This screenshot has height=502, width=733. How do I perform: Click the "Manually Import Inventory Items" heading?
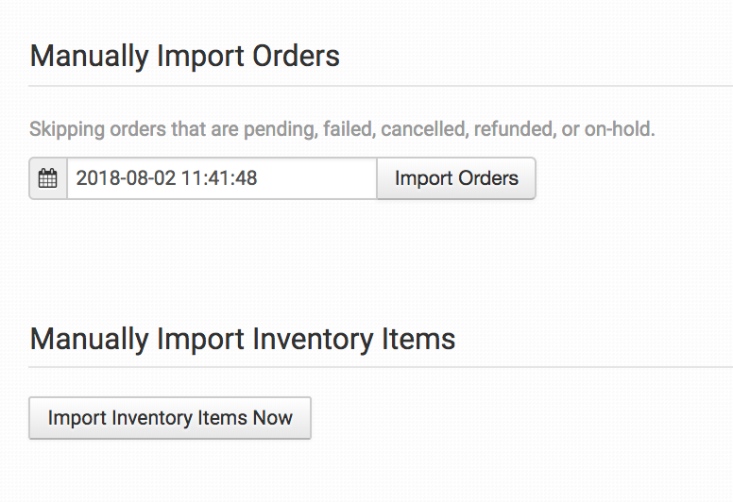click(x=243, y=339)
